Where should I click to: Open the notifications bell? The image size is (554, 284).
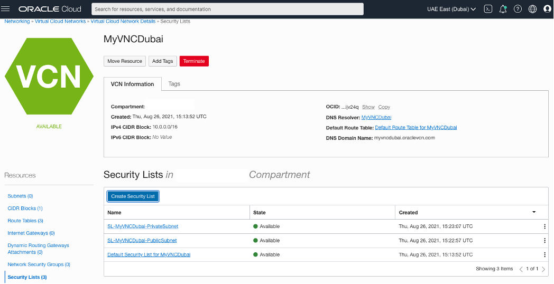click(x=503, y=9)
